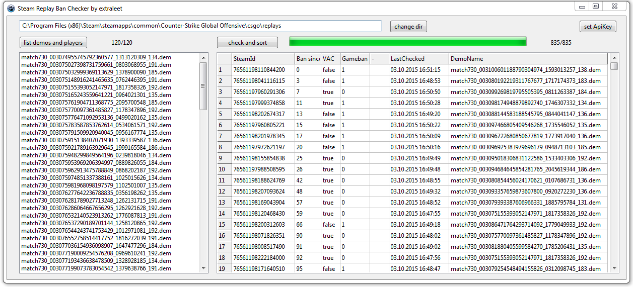633x287 pixels.
Task: Select row header number 15
Action: (224, 225)
